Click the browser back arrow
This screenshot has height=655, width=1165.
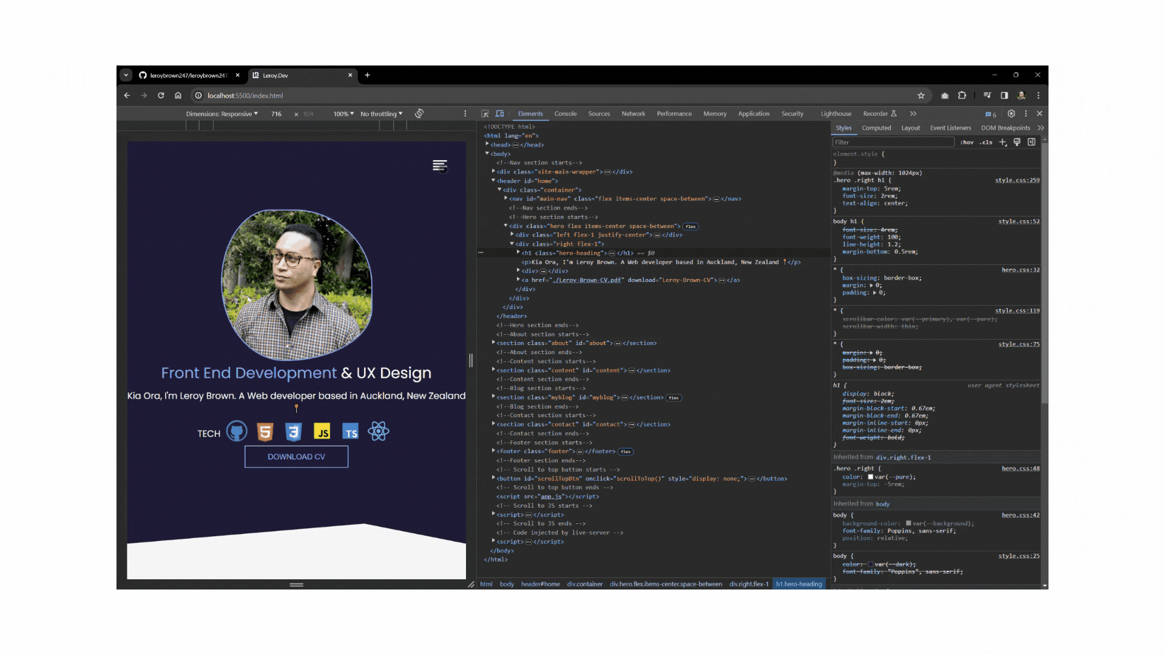pyautogui.click(x=127, y=95)
